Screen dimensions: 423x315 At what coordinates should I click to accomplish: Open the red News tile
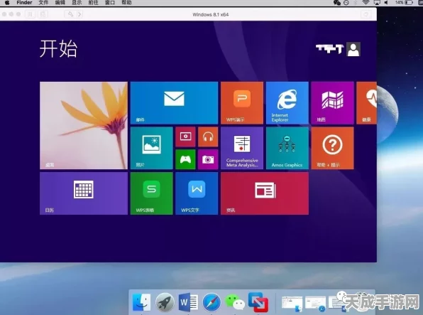[x=264, y=193]
